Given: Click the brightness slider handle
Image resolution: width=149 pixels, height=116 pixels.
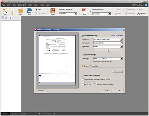Looking at the screenshot, I should click(108, 50).
